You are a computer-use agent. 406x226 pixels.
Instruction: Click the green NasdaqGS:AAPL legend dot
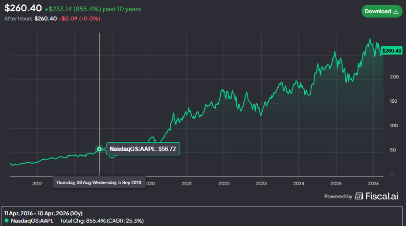coord(6,221)
